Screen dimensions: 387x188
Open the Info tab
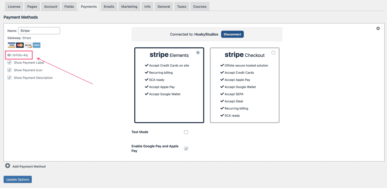147,6
